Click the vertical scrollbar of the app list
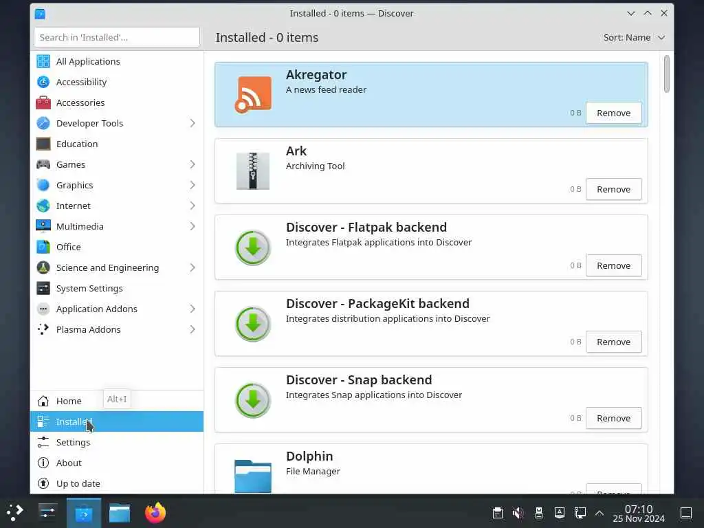Screen dimensions: 704x528 [666, 74]
